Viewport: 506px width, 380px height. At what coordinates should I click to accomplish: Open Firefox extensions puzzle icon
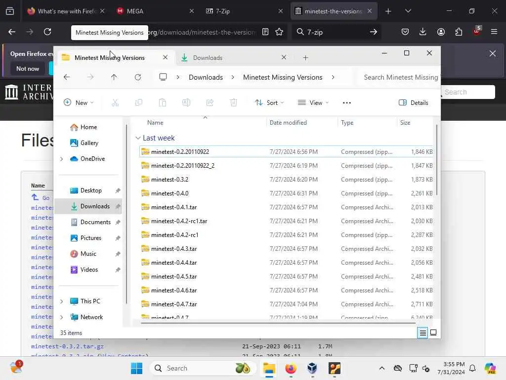[x=459, y=32]
